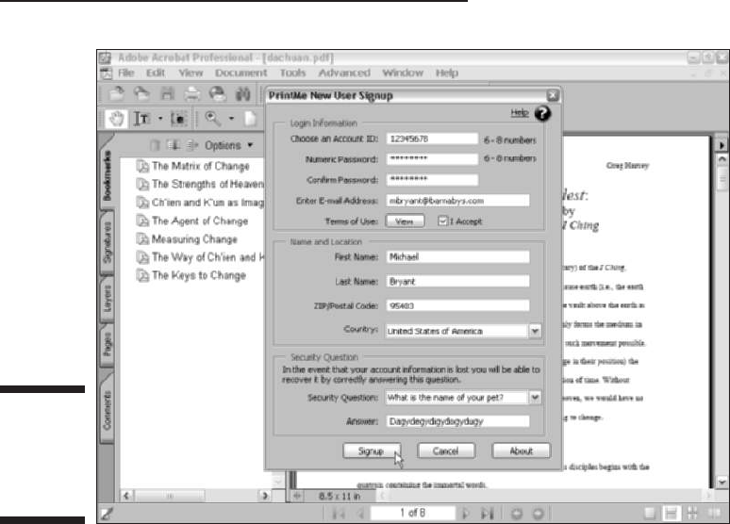Click the bookmarks panel horizontal scrollbar
The width and height of the screenshot is (730, 524).
click(x=196, y=496)
